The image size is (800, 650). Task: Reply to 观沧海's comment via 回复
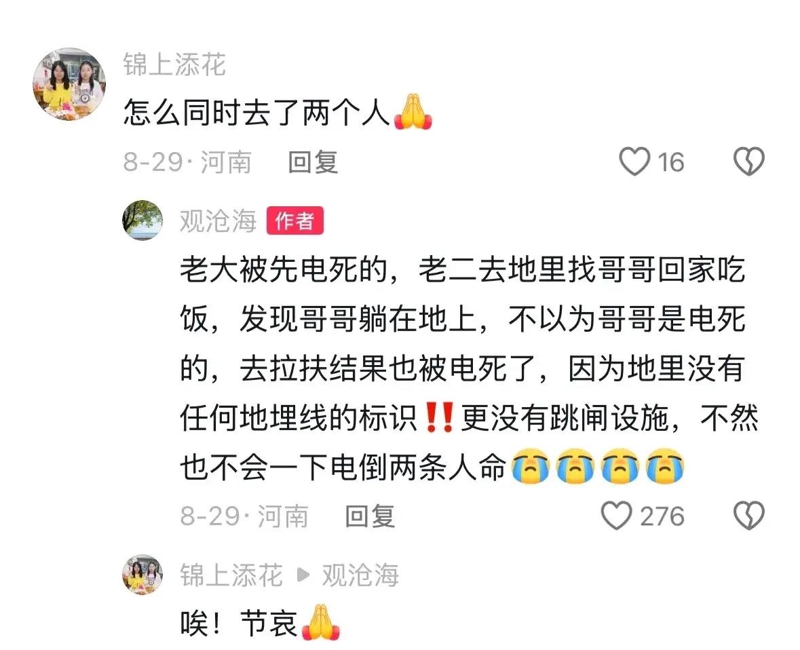370,516
